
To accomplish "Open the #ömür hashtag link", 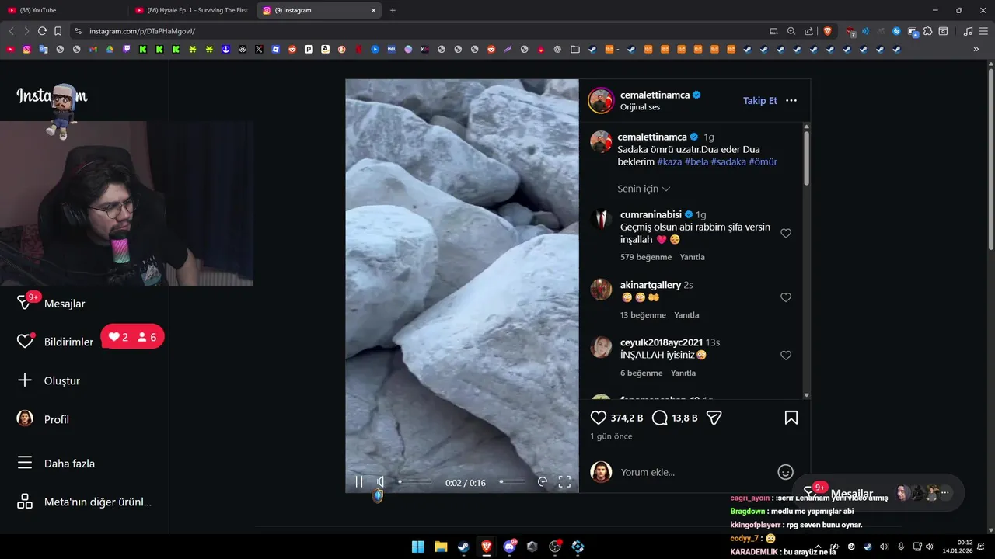I will (x=763, y=162).
